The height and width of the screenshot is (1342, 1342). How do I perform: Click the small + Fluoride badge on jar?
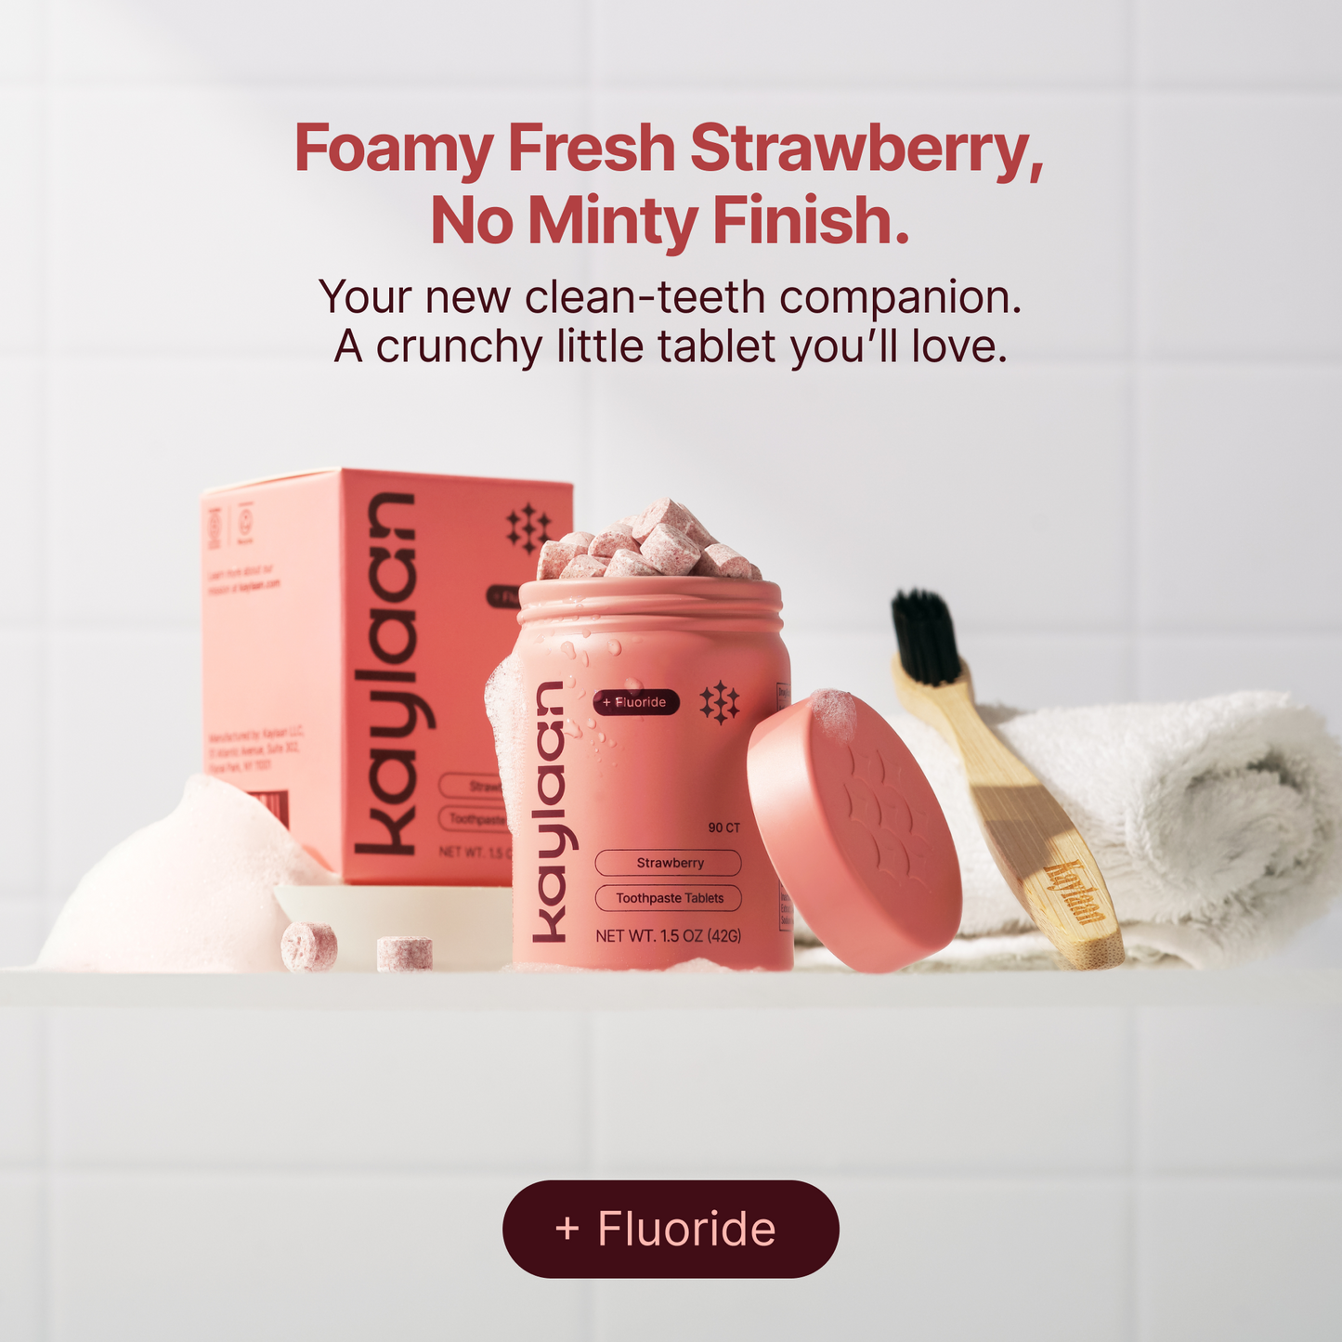636,702
